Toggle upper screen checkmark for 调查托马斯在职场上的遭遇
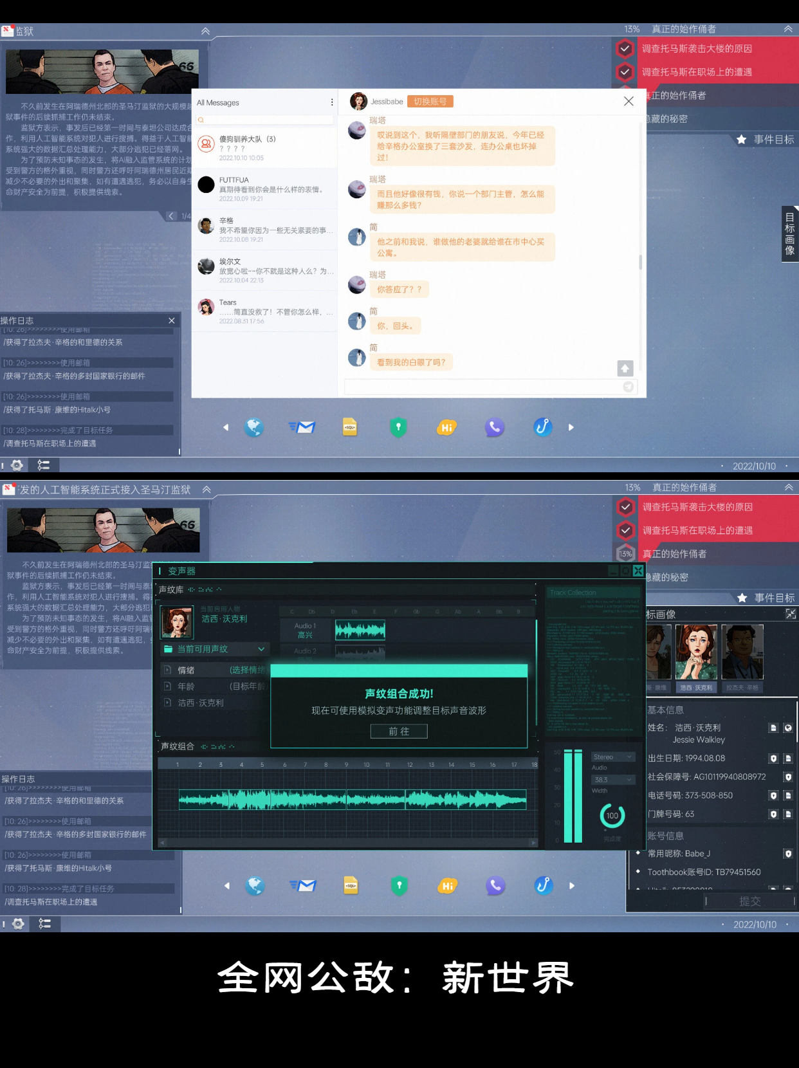Screen dimensions: 799x1068 pos(625,72)
